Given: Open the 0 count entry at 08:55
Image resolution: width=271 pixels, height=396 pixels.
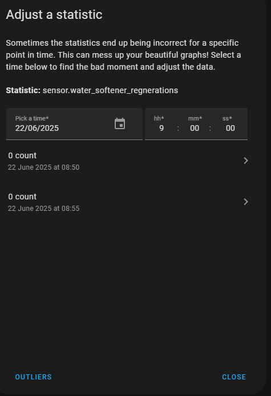Looking at the screenshot, I should 129,202.
